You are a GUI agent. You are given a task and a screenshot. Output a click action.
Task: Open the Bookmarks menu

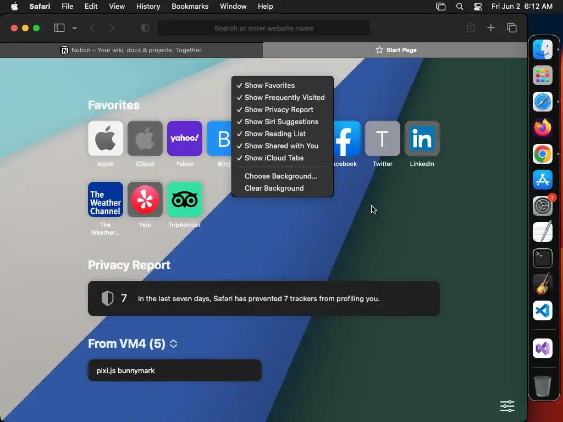pyautogui.click(x=190, y=7)
